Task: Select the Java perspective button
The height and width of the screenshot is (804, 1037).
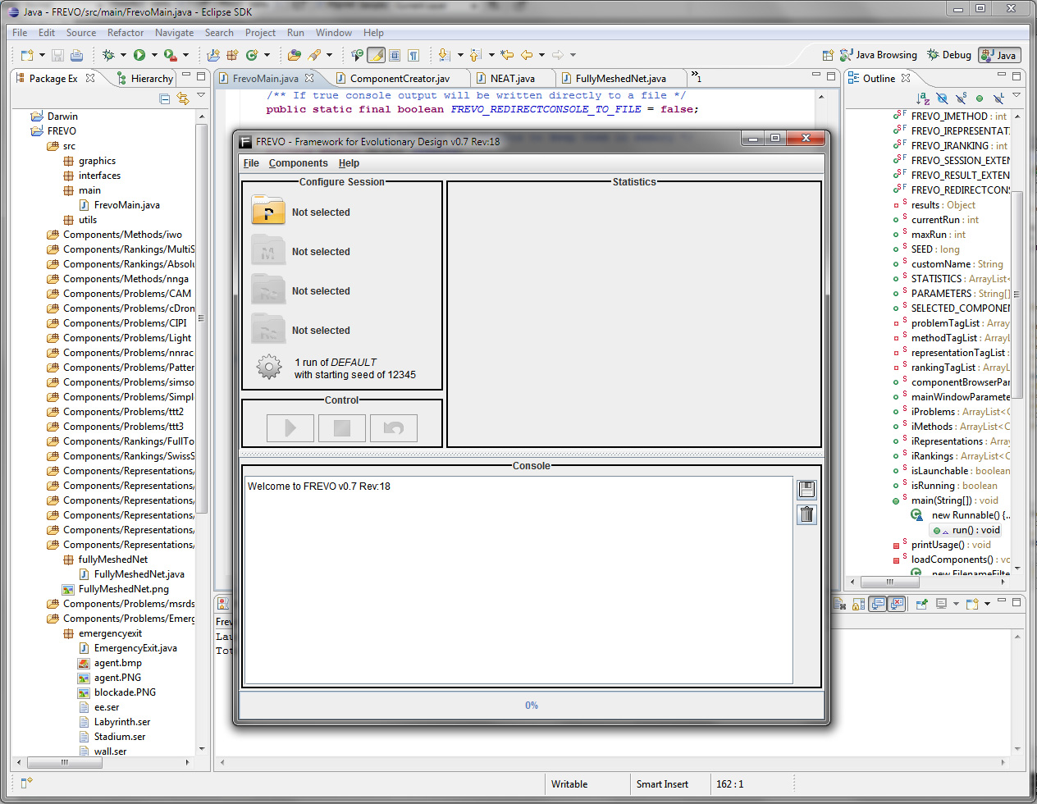Action: tap(999, 55)
